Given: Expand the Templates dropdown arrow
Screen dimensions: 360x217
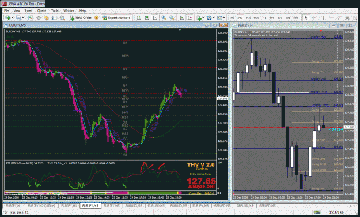Looking at the screenshot, I should [223, 18].
